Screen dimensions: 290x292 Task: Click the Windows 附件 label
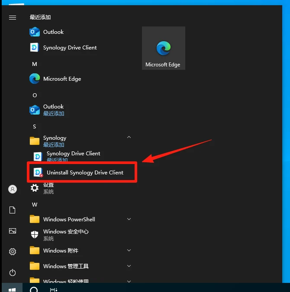coord(61,250)
